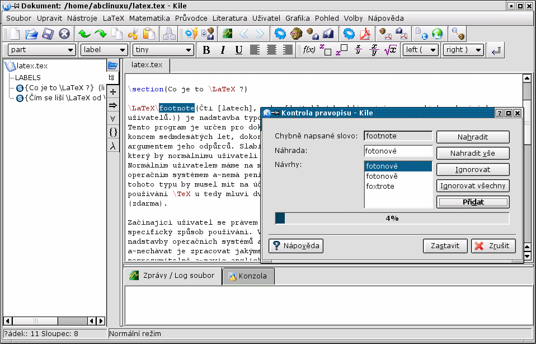Click the Přidat button
Image resolution: width=536 pixels, height=344 pixels.
473,202
